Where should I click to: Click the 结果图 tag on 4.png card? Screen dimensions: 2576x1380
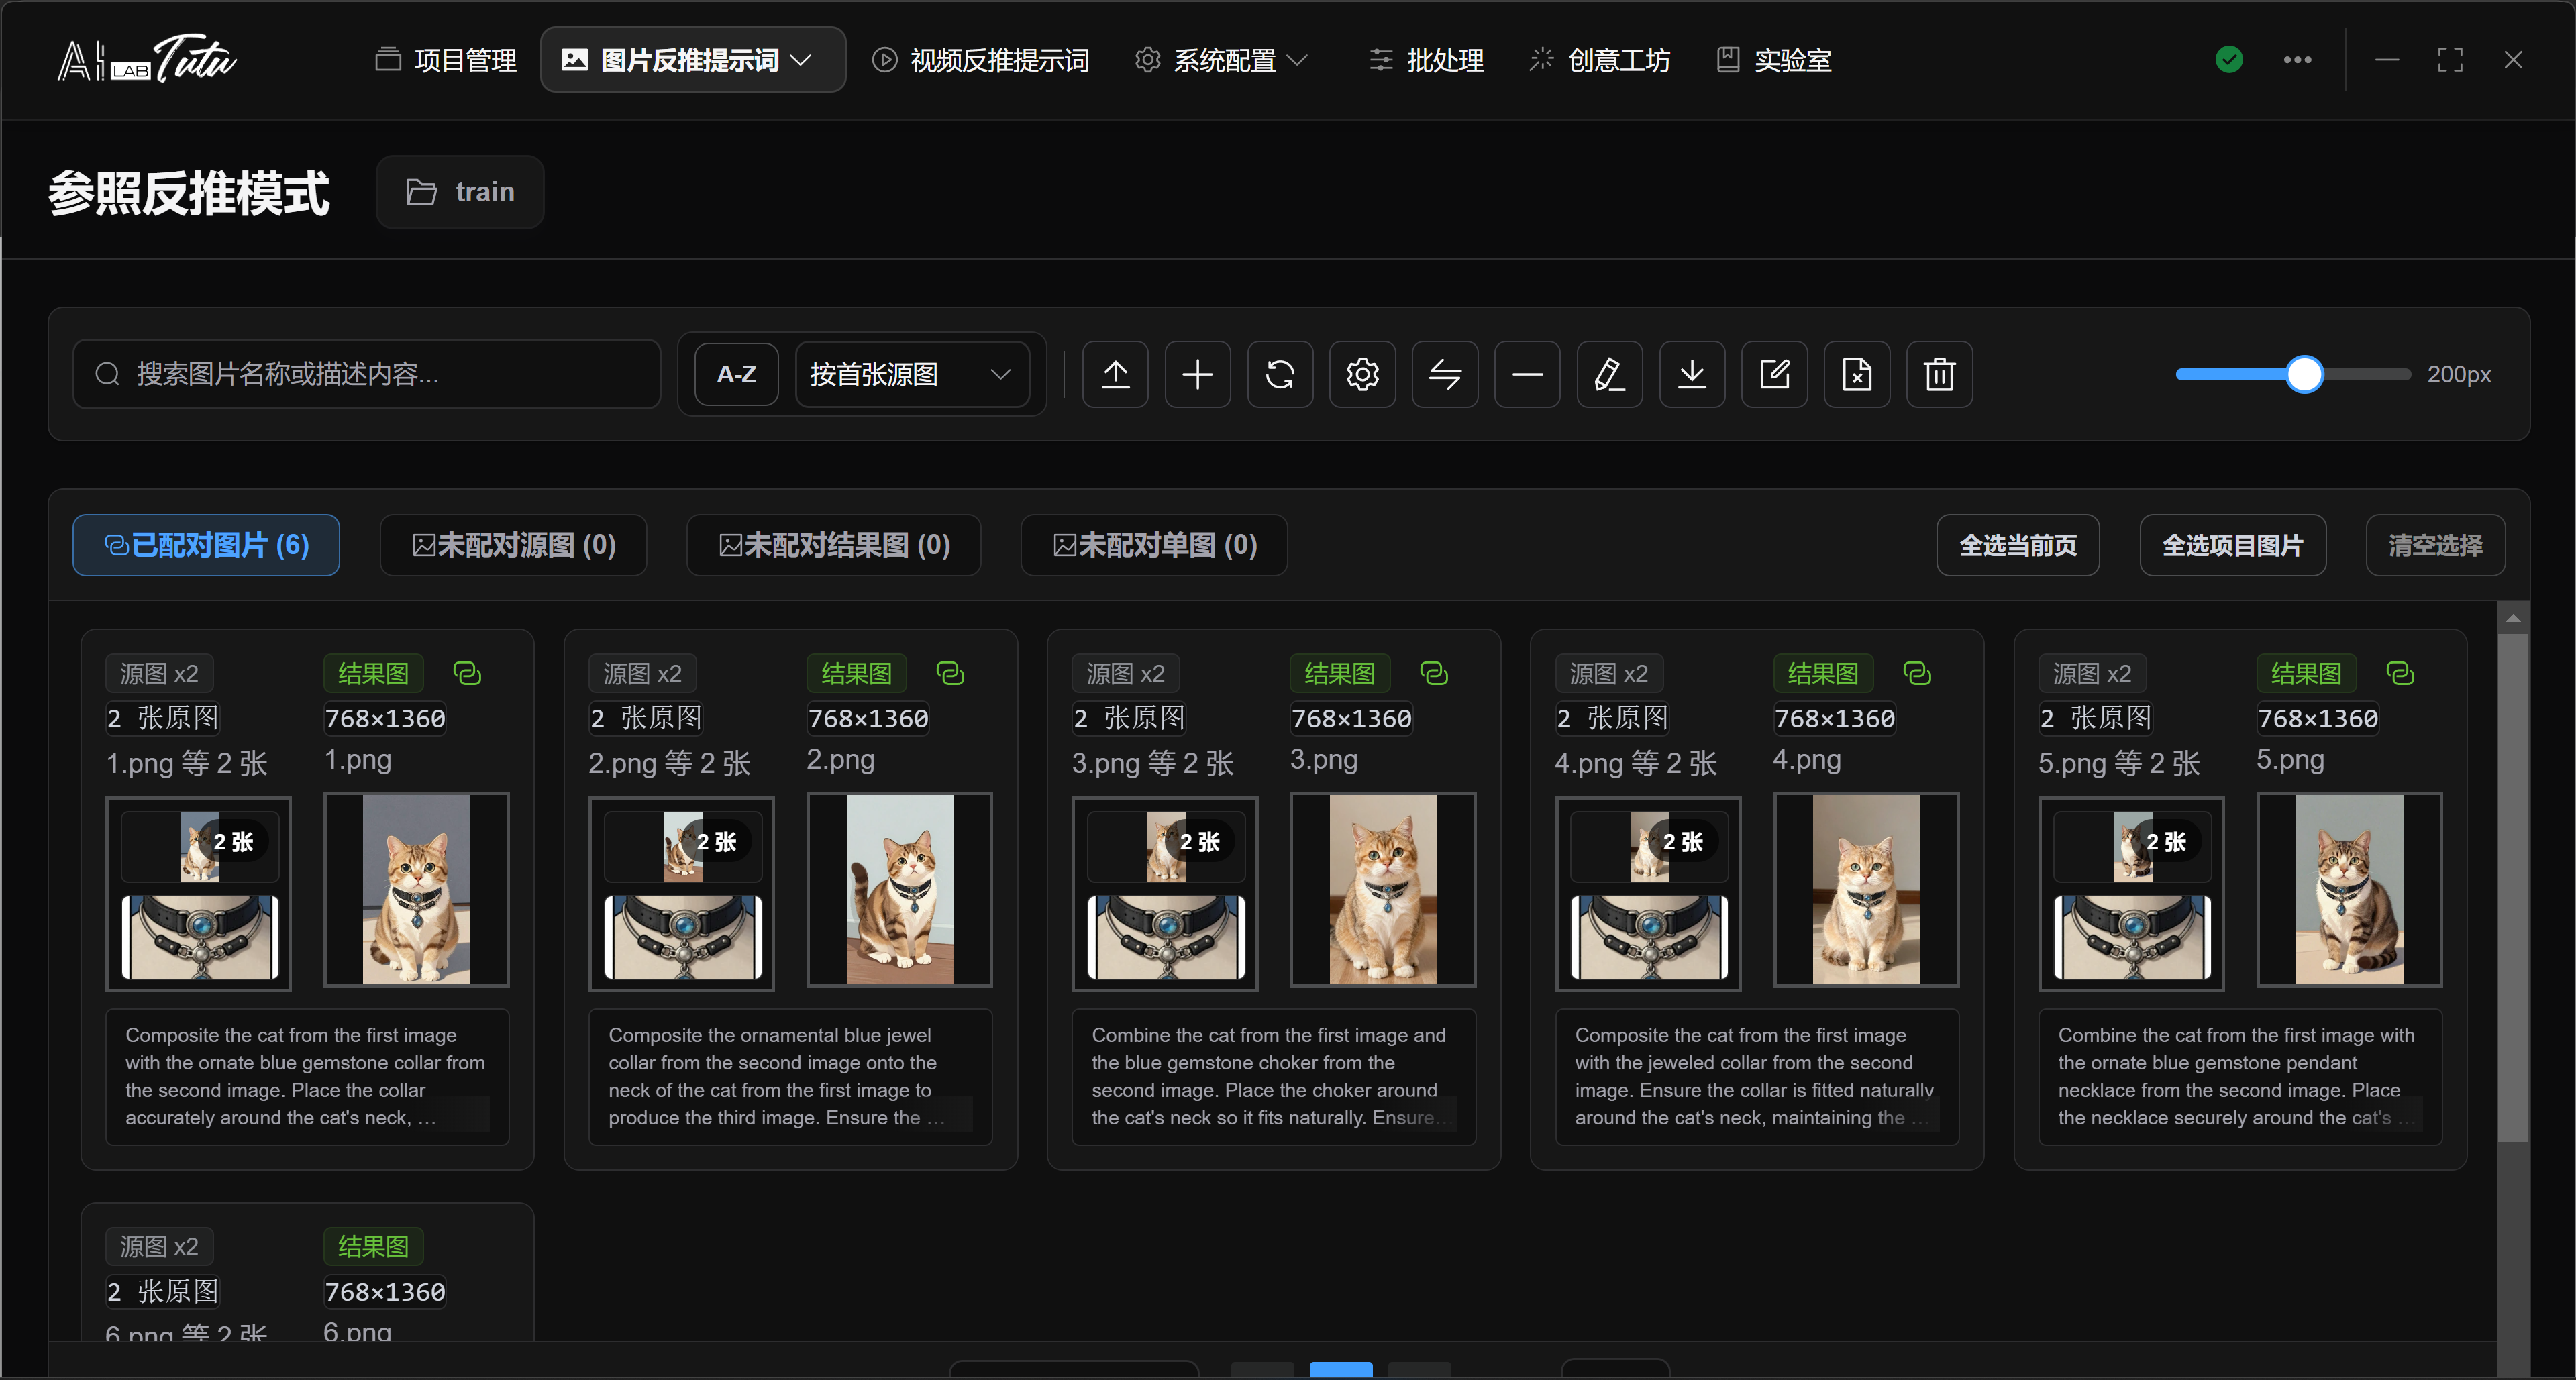(x=1823, y=674)
